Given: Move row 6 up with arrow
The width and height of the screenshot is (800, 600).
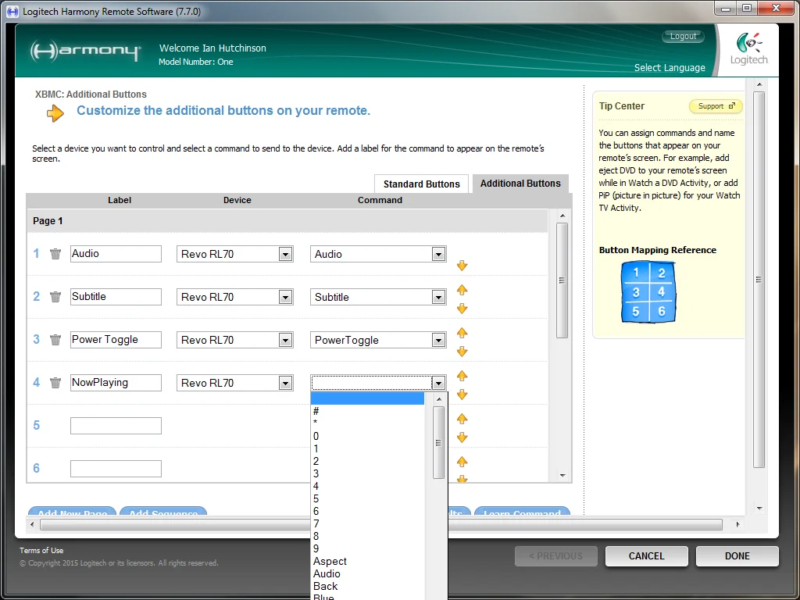Looking at the screenshot, I should (462, 462).
